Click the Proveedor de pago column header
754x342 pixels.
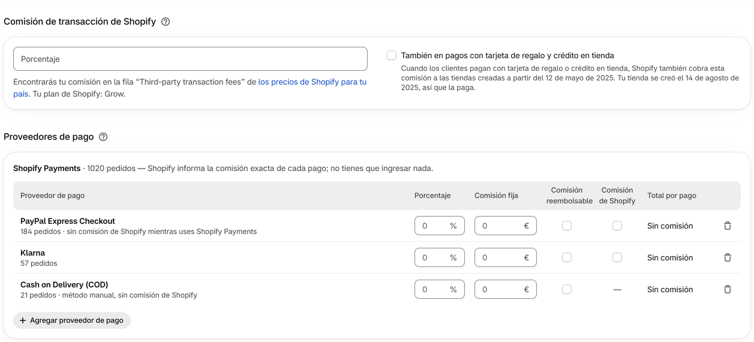pyautogui.click(x=52, y=196)
